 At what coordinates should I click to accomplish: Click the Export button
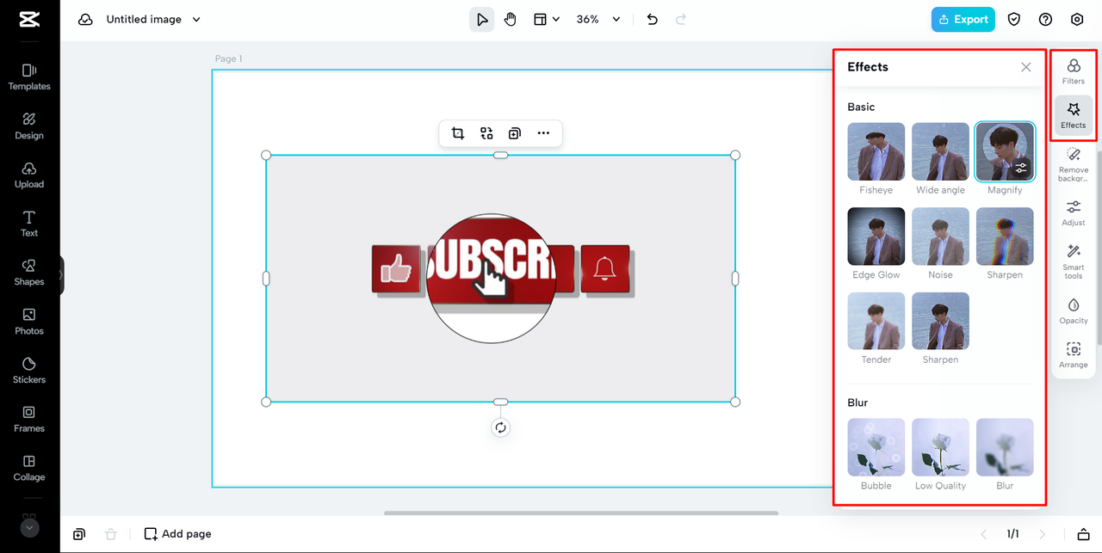pos(963,19)
